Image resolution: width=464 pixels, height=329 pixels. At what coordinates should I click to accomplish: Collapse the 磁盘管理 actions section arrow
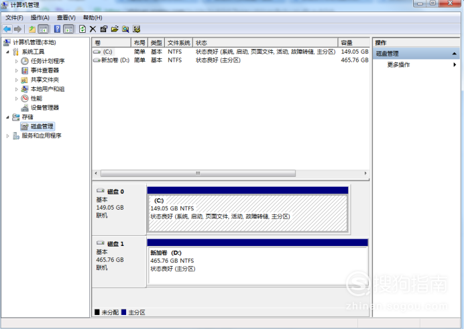454,54
